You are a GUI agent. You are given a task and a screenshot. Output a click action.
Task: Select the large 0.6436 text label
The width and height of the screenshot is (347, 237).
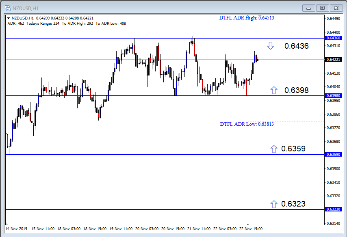(296, 46)
